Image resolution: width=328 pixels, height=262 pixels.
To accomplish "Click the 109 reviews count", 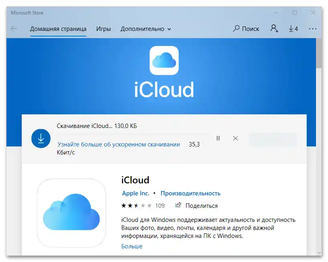I will coord(160,206).
